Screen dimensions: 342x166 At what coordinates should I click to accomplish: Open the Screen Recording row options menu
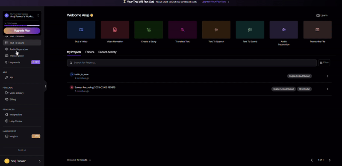point(327,89)
